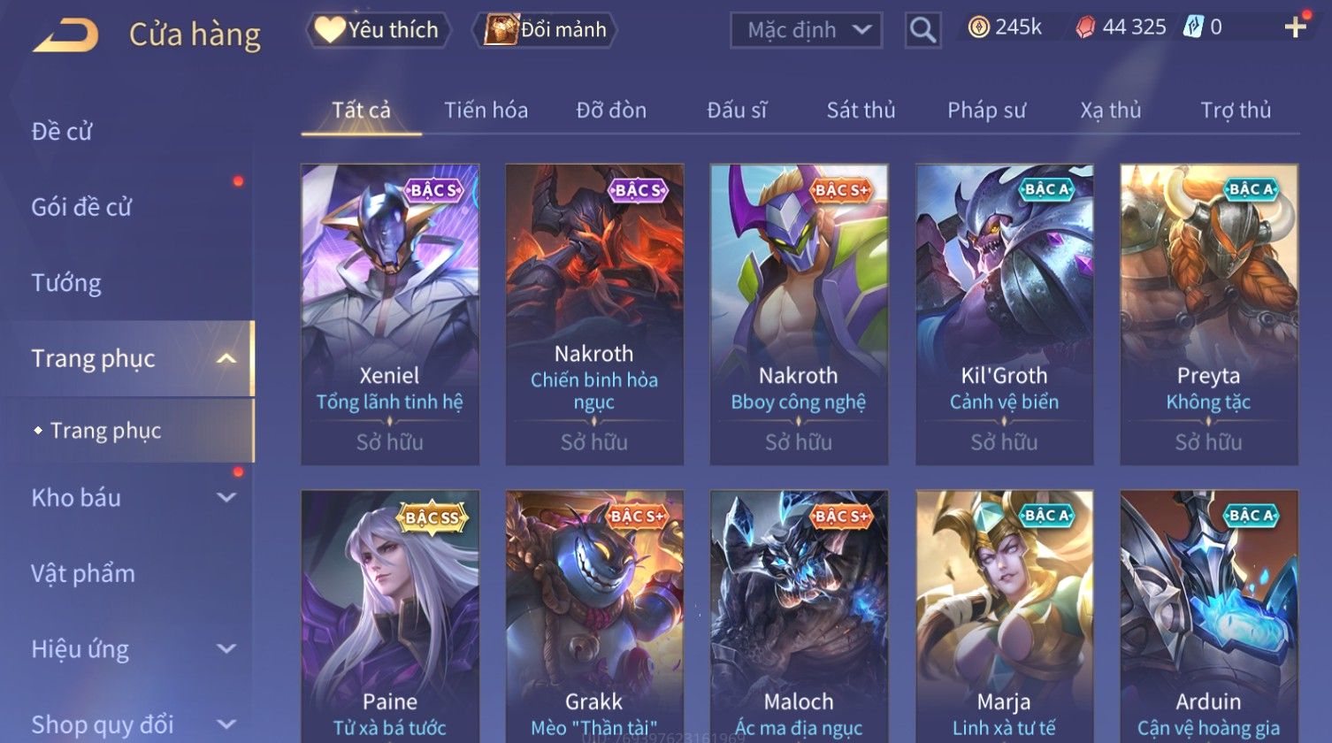Tap the golden back arrow icon
The width and height of the screenshot is (1332, 743).
[65, 34]
